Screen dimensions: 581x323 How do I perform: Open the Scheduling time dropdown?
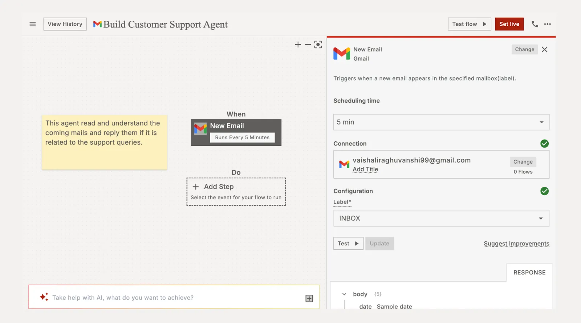click(x=441, y=122)
